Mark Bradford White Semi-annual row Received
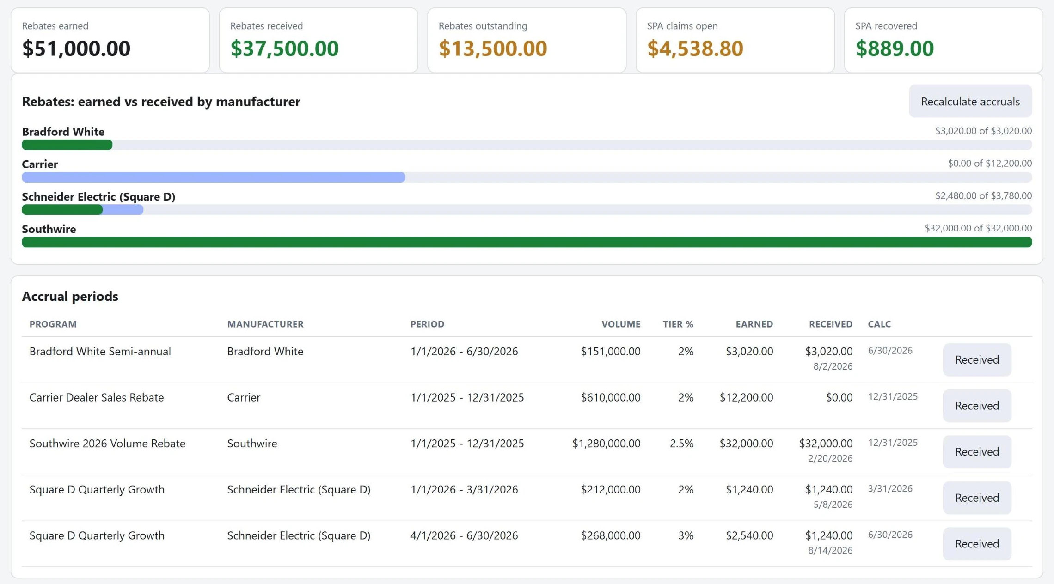The image size is (1054, 584). pyautogui.click(x=977, y=359)
